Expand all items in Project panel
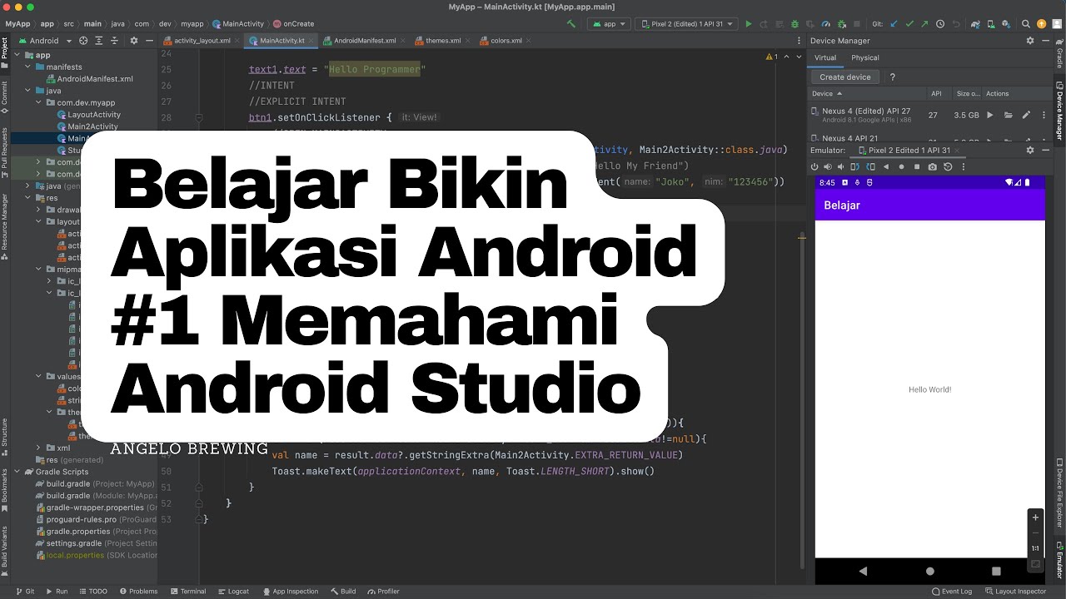The width and height of the screenshot is (1066, 599). point(98,40)
